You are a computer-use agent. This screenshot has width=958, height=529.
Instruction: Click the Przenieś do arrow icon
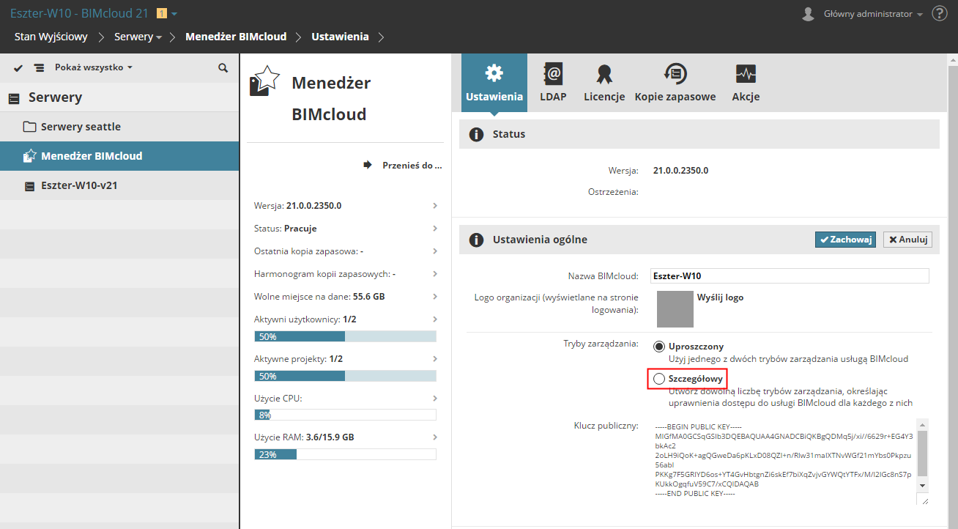pos(368,165)
